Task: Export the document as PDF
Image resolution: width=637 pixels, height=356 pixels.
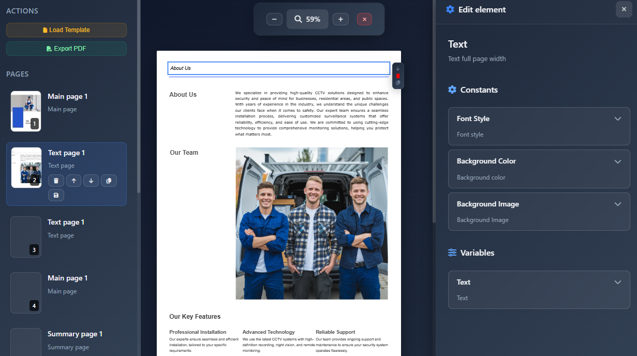Action: [x=66, y=48]
